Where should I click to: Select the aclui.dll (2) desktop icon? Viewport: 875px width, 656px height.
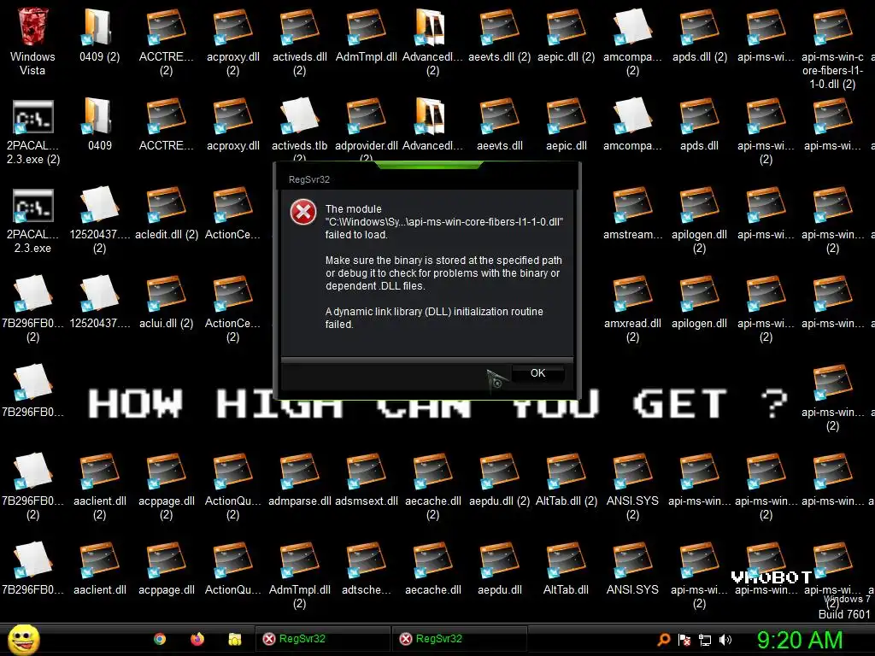coord(167,302)
